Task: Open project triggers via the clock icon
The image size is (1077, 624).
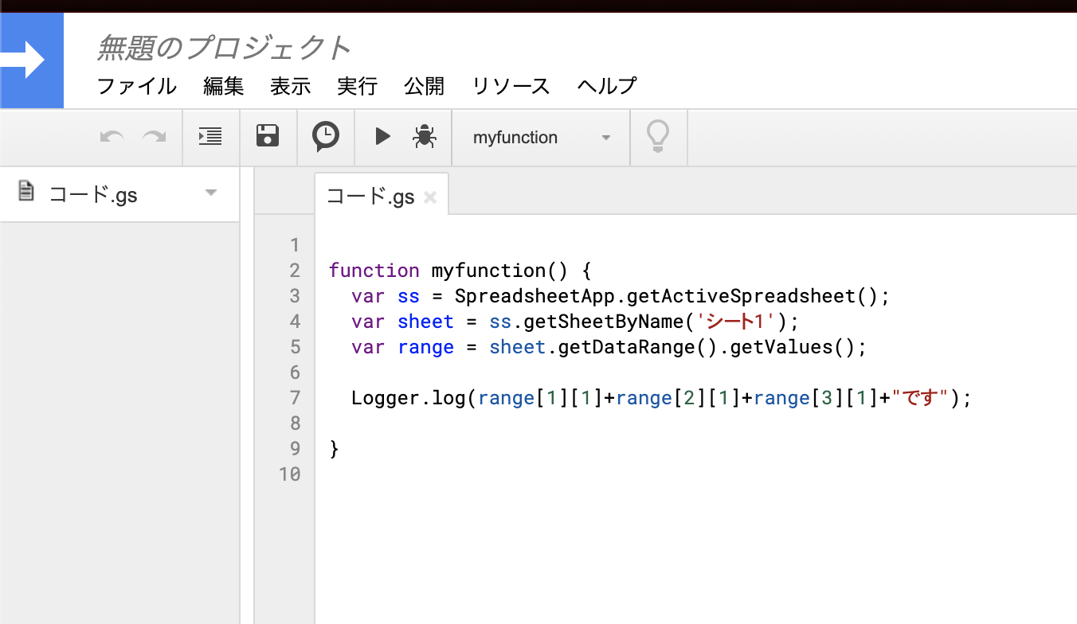Action: pyautogui.click(x=325, y=136)
